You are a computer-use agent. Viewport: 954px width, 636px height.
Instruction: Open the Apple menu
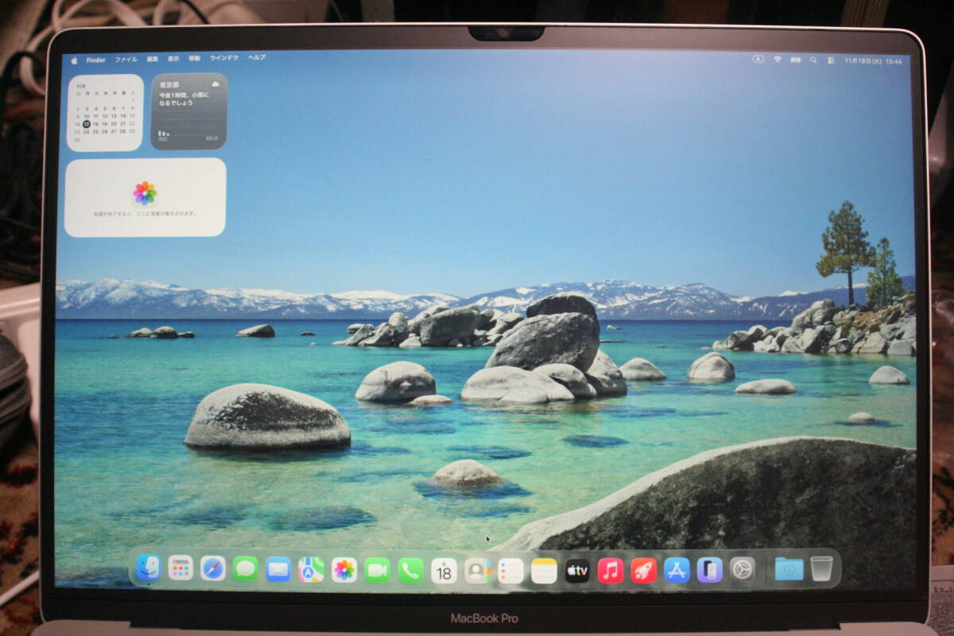coord(75,60)
